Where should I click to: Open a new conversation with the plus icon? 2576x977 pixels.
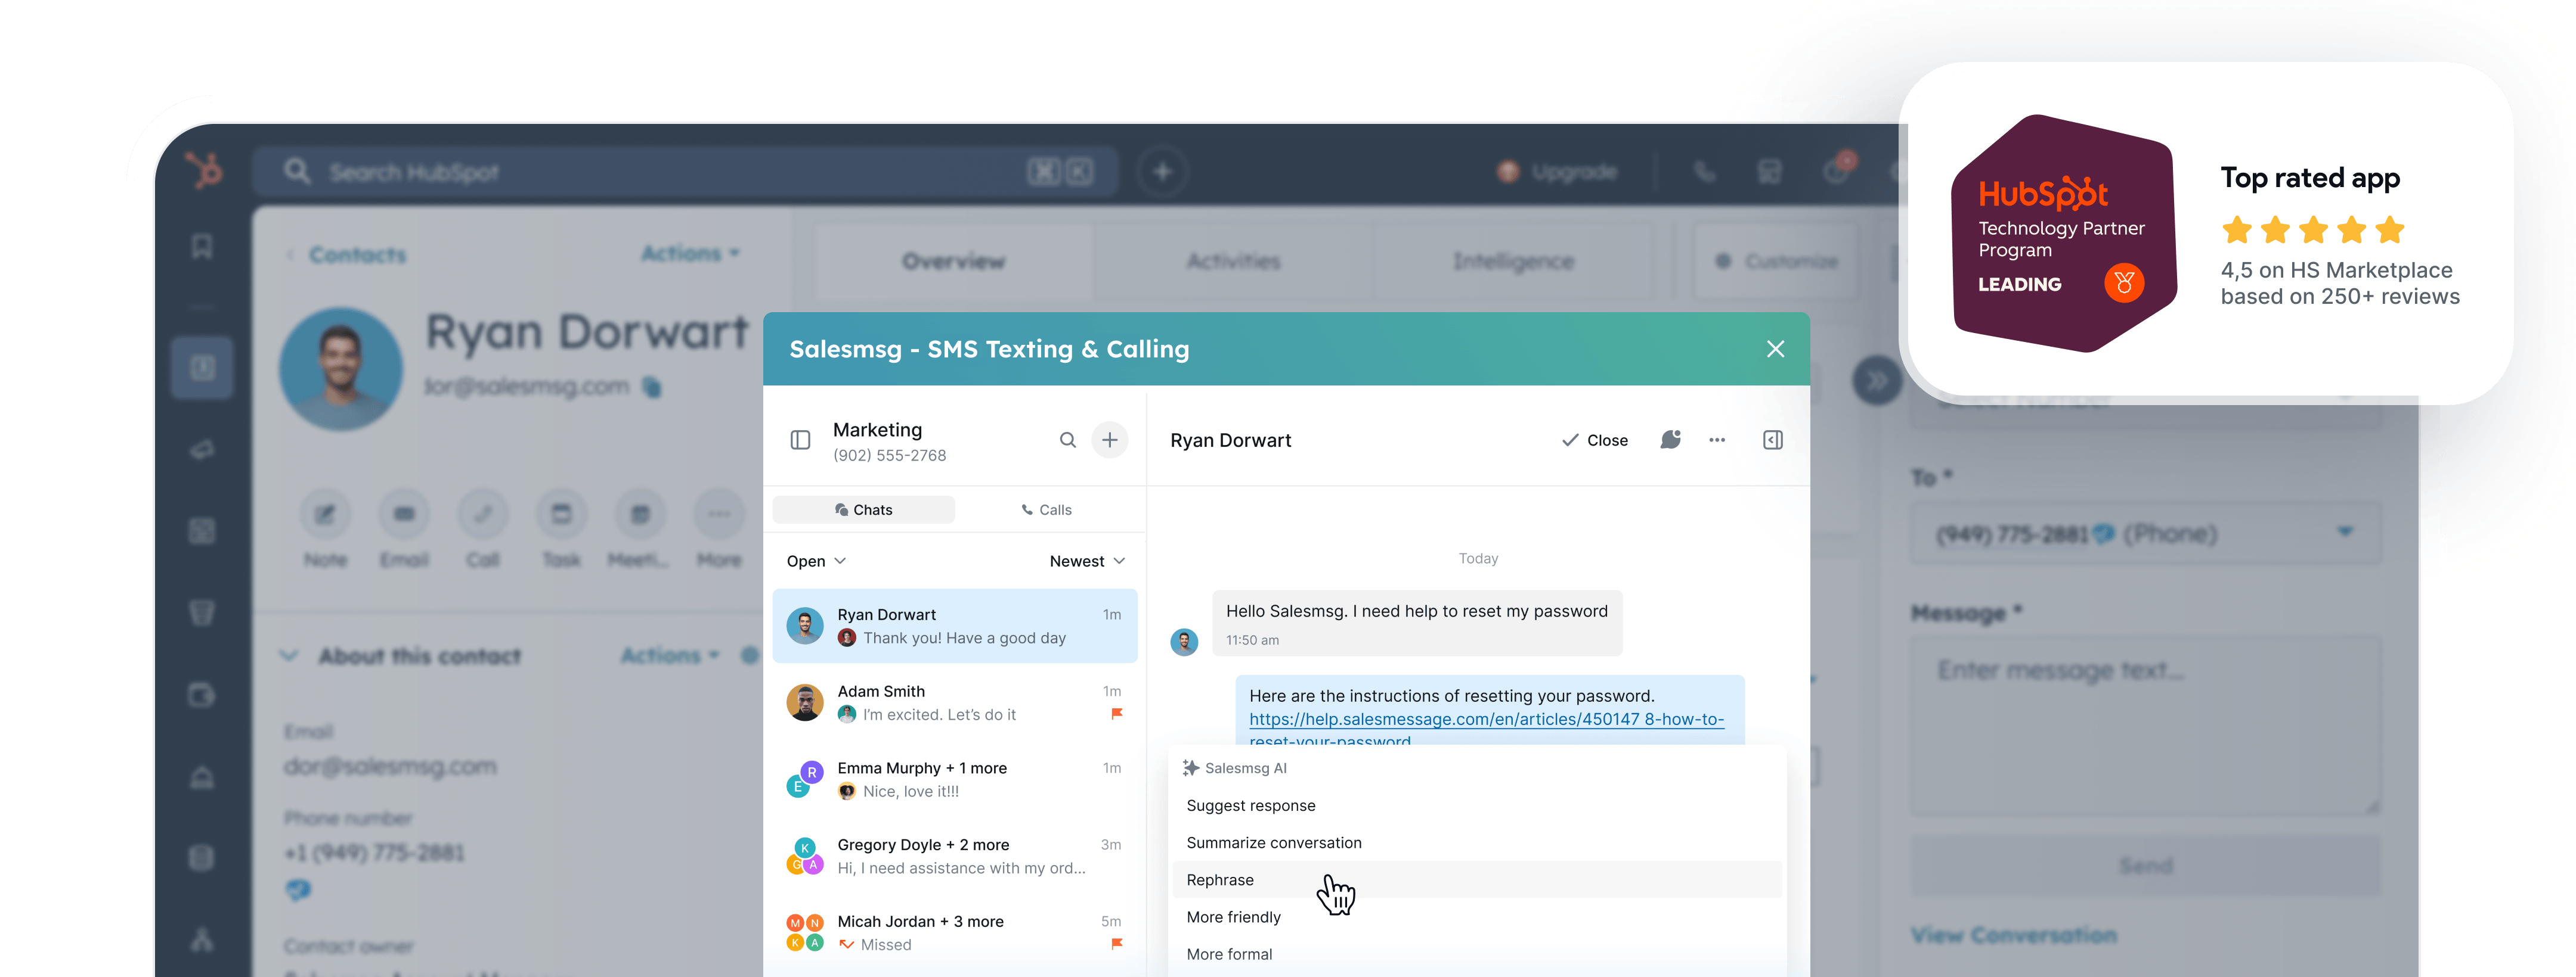click(x=1110, y=440)
